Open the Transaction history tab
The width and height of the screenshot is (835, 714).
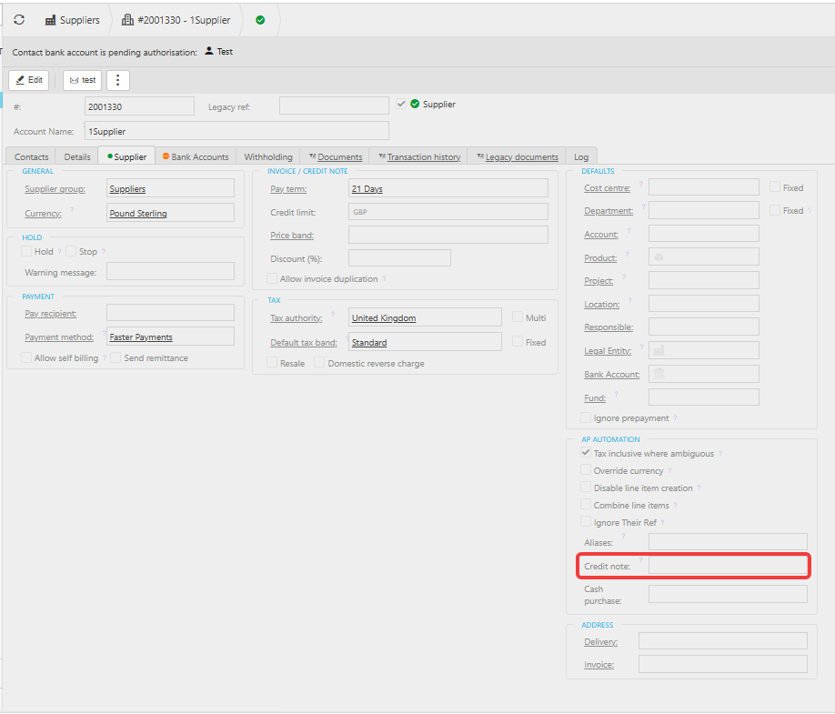(x=418, y=156)
